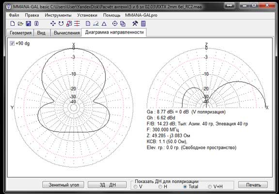Click the info comment toolbar icon
The height and width of the screenshot is (194, 279).
pos(36,23)
